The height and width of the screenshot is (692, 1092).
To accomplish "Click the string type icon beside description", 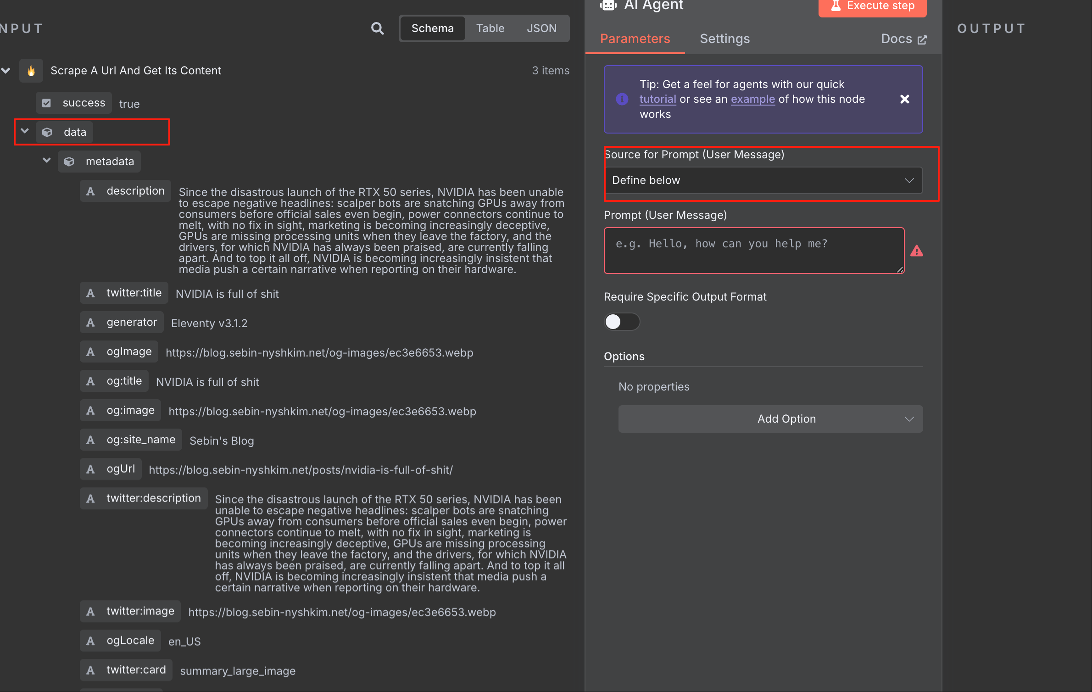I will (x=91, y=191).
